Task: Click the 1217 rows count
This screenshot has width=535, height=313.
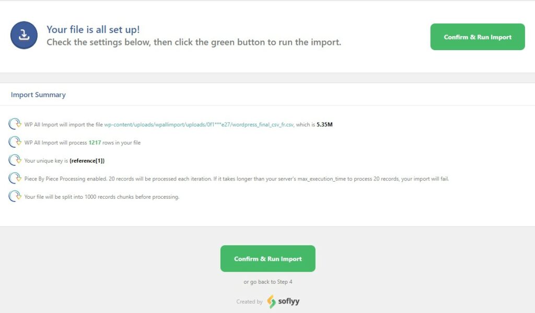Action: pyautogui.click(x=95, y=143)
